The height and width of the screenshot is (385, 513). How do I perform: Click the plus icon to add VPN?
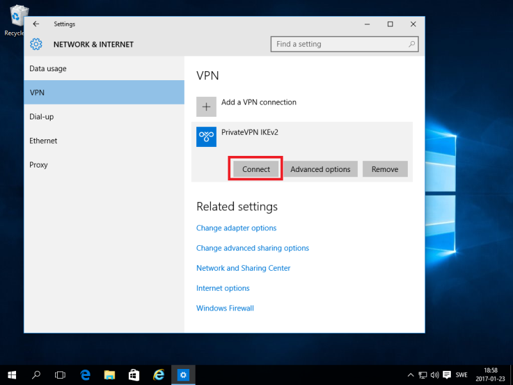pos(206,107)
